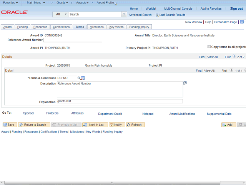Click the Terms & Conditions detail page icon
The height and width of the screenshot is (185, 246).
pos(83,78)
